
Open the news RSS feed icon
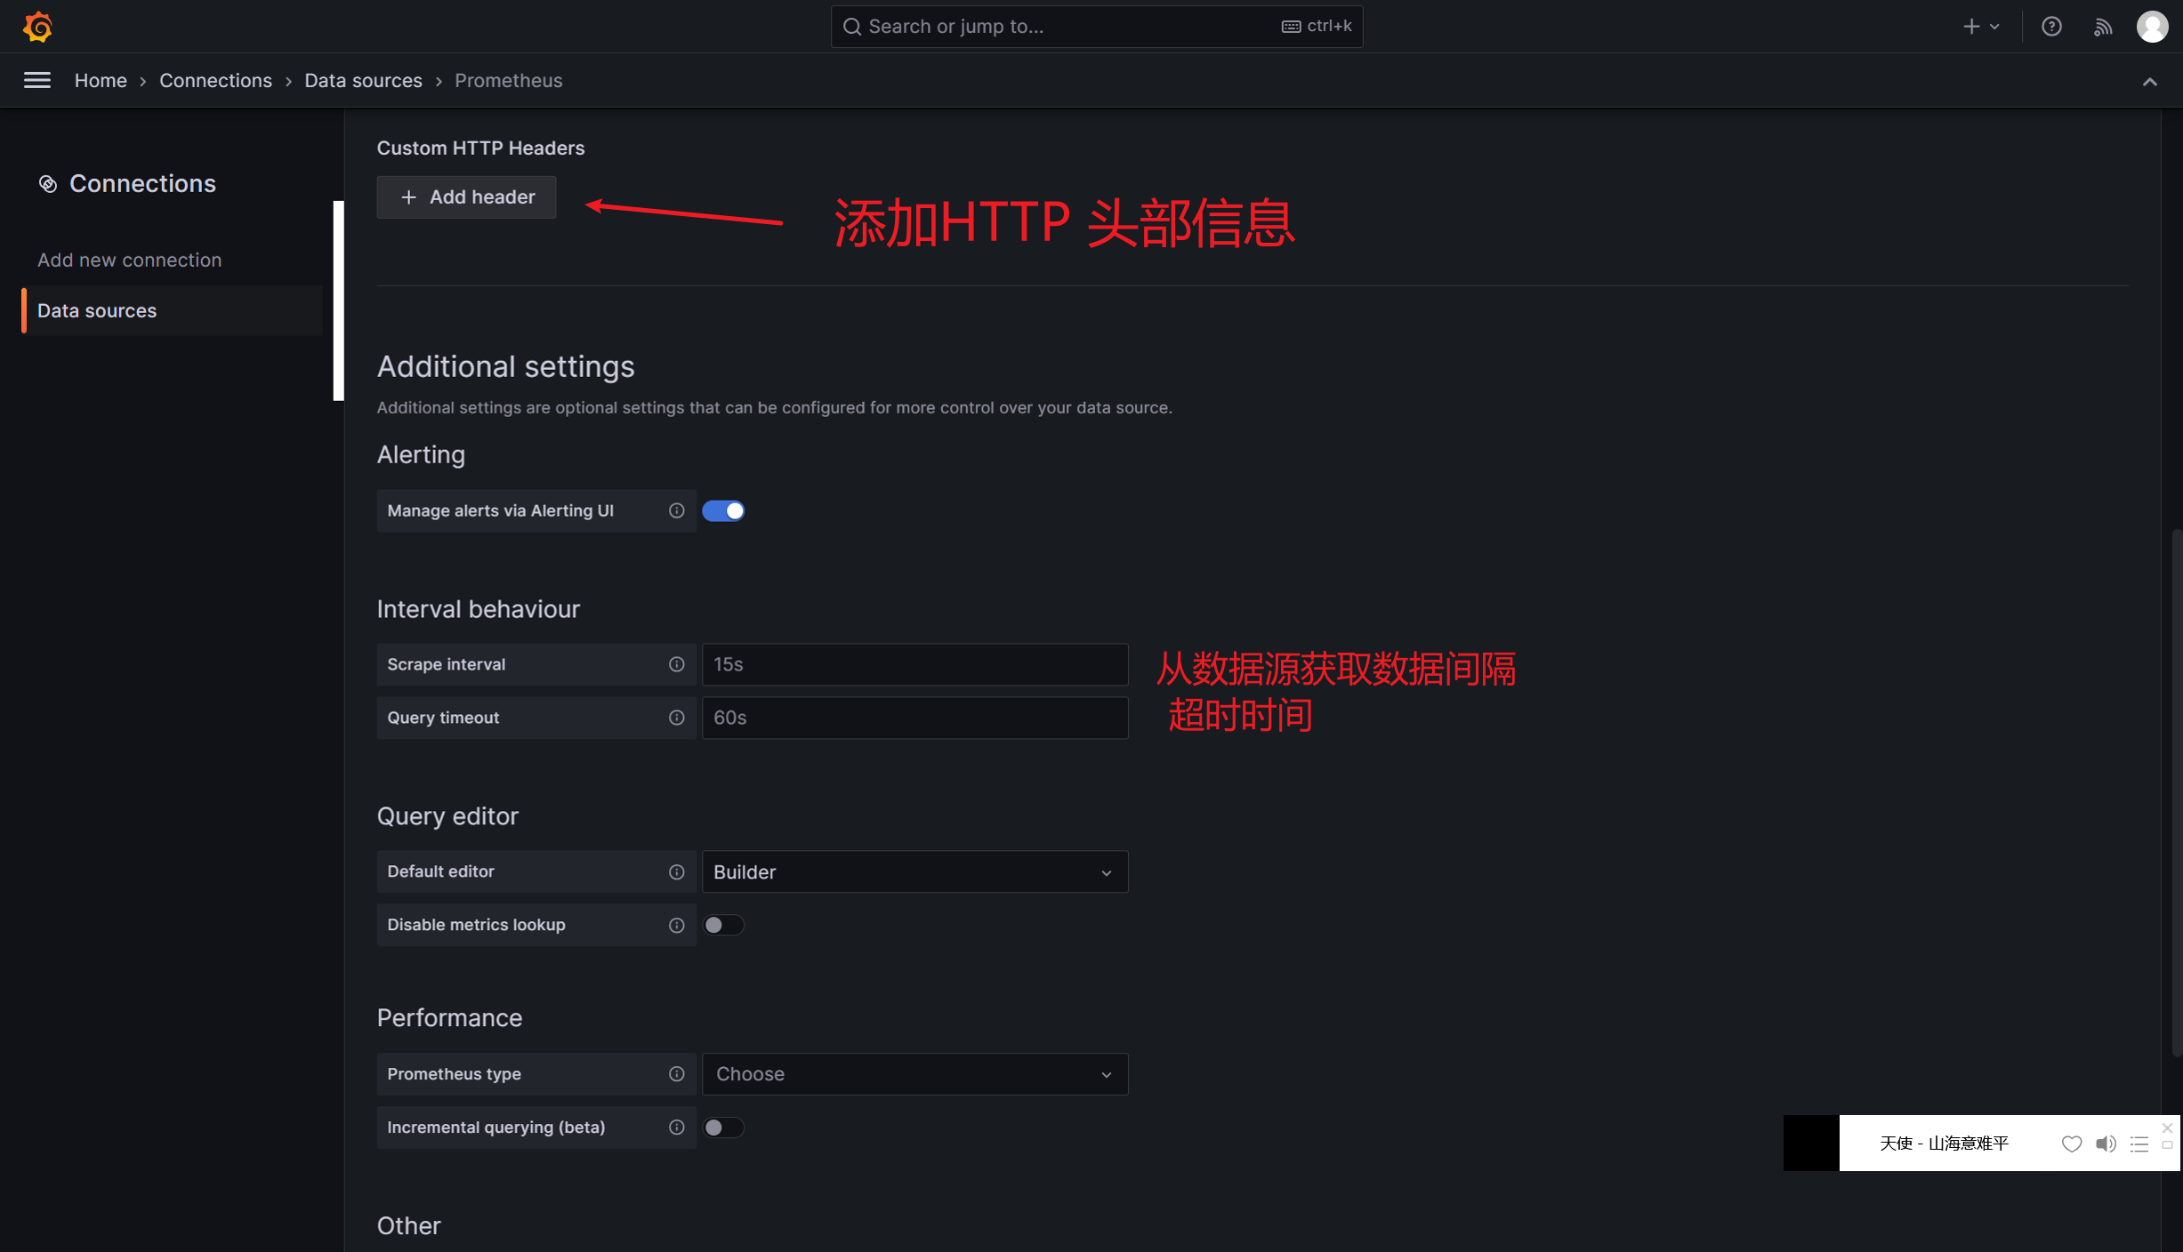pos(2103,27)
